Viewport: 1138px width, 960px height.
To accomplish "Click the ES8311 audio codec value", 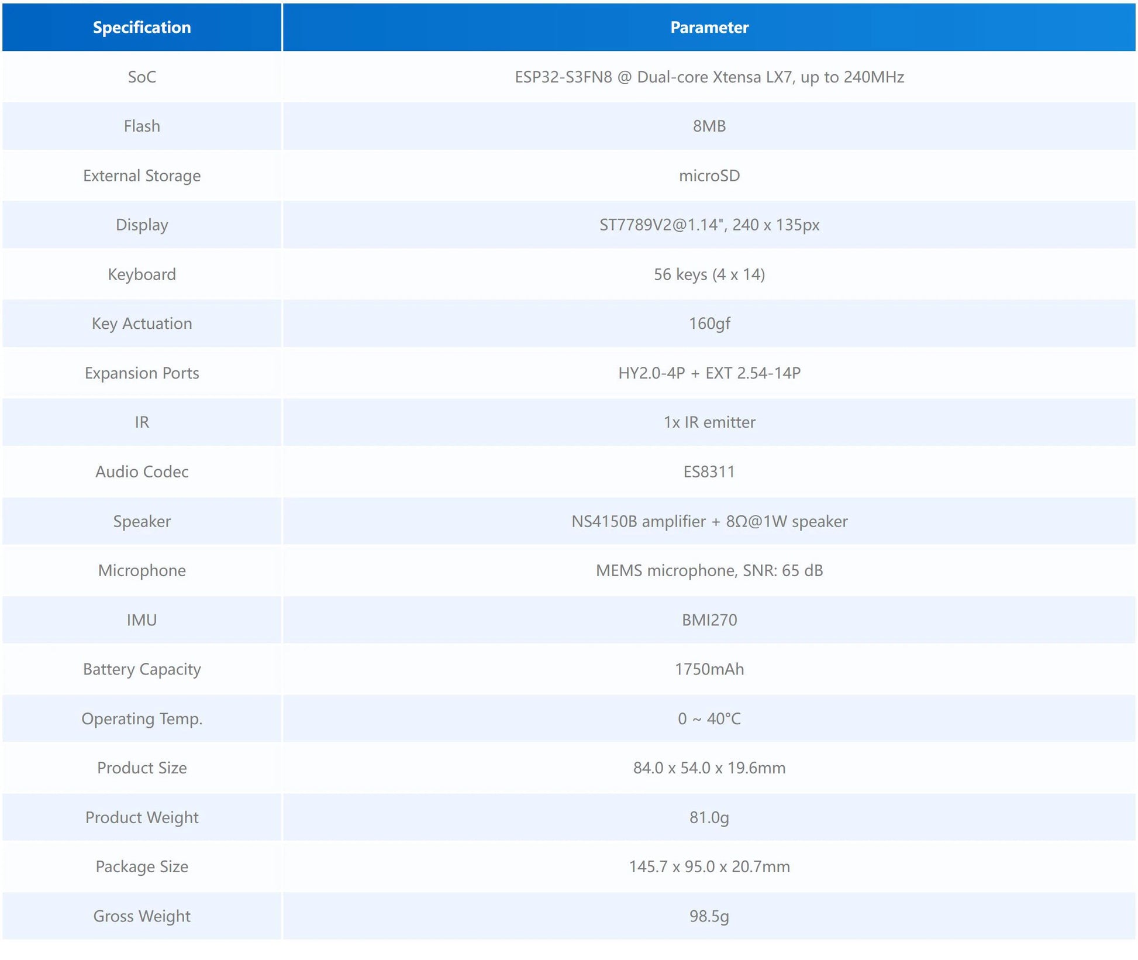I will (x=709, y=472).
